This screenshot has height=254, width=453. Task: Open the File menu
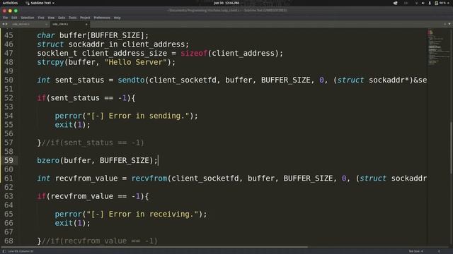point(5,18)
